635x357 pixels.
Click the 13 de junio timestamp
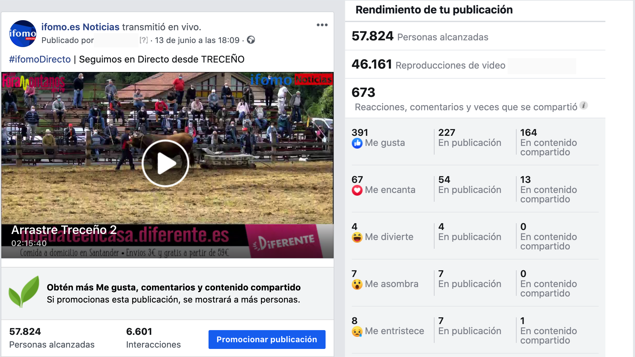197,40
